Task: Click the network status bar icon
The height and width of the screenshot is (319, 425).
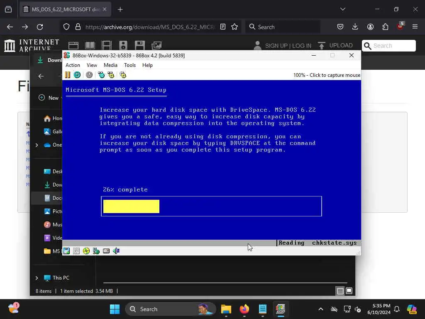Action: (96, 251)
